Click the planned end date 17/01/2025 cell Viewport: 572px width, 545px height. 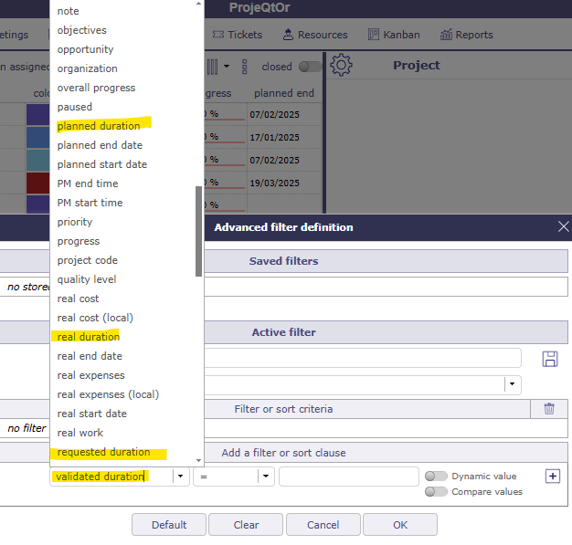(x=284, y=138)
